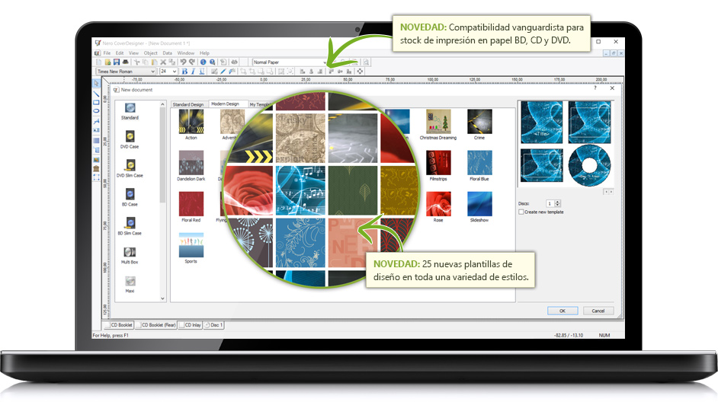This screenshot has height=402, width=718.
Task: Select the Floral Blue template thumbnail
Action: click(479, 164)
